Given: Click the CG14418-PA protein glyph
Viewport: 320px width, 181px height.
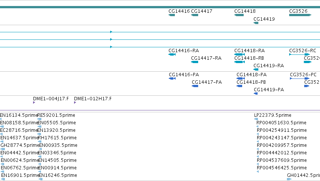Looking at the screenshot, I should coord(241,78).
